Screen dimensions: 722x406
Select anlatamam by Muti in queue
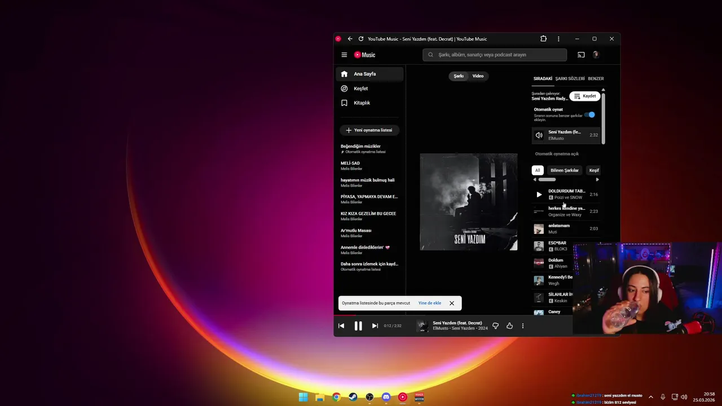pos(566,228)
